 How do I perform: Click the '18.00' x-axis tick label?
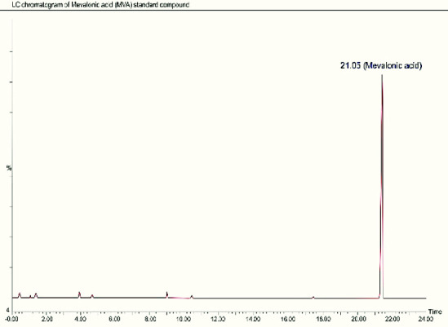point(323,319)
